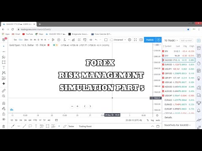202x151 pixels.
Task: Remove drawings with trash icon
Action: pyautogui.click(x=4, y=127)
